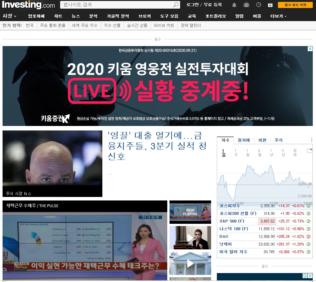Image resolution: width=316 pixels, height=282 pixels.
Task: Expand the 더보기 dropdown menu
Action: (278, 16)
